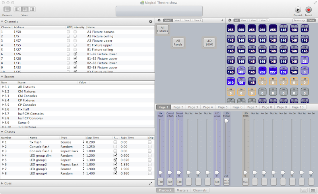Click the All Panels button
The width and height of the screenshot is (318, 194).
(x=178, y=43)
